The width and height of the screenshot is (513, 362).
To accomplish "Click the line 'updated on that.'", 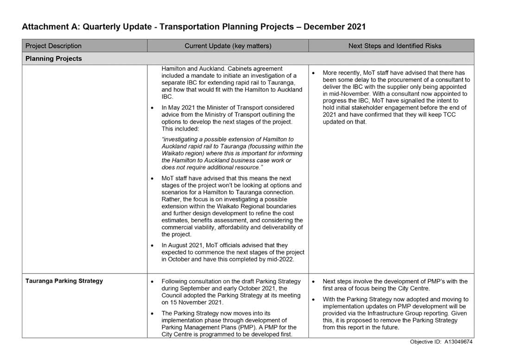I will 344,122.
